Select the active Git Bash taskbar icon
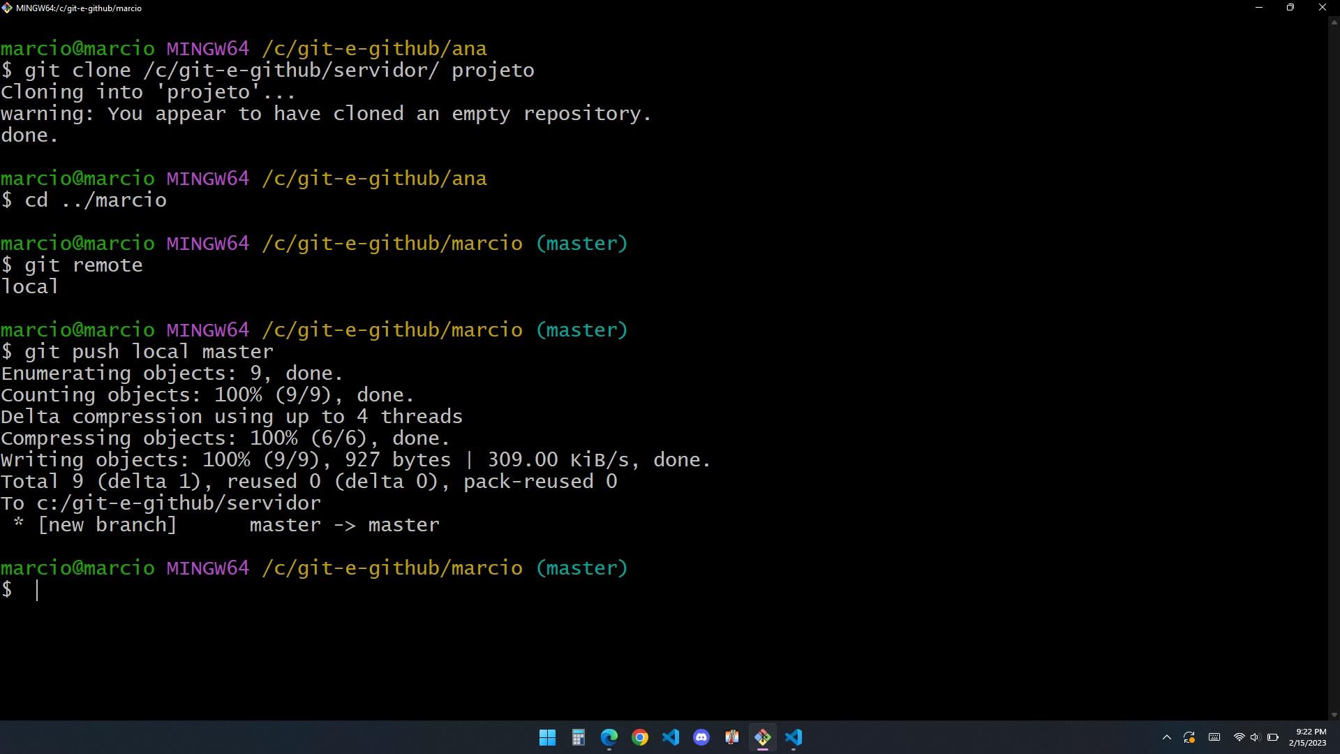 click(x=763, y=737)
